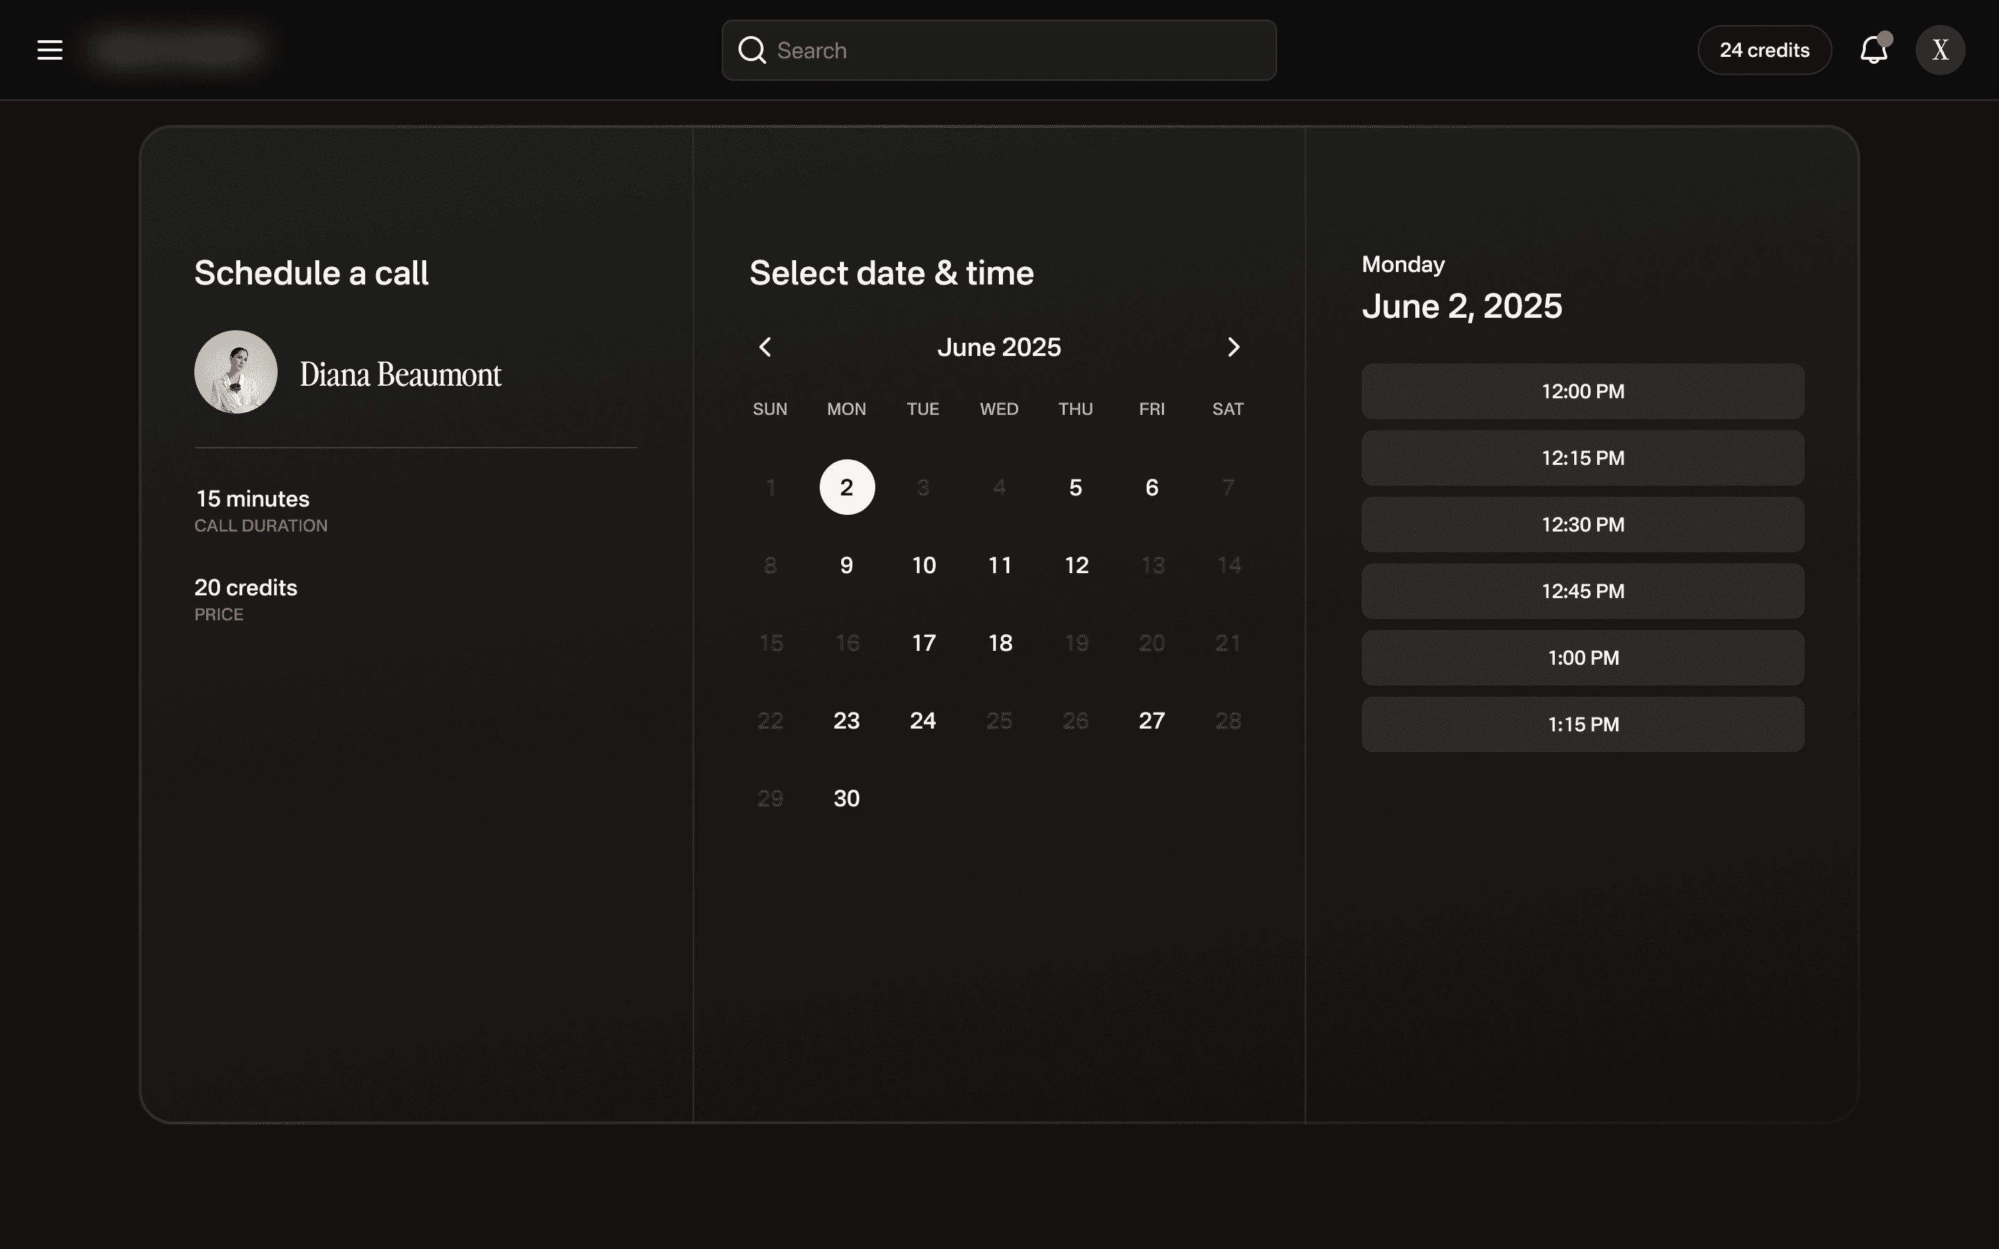
Task: Advance to next month arrow
Action: coord(1233,347)
